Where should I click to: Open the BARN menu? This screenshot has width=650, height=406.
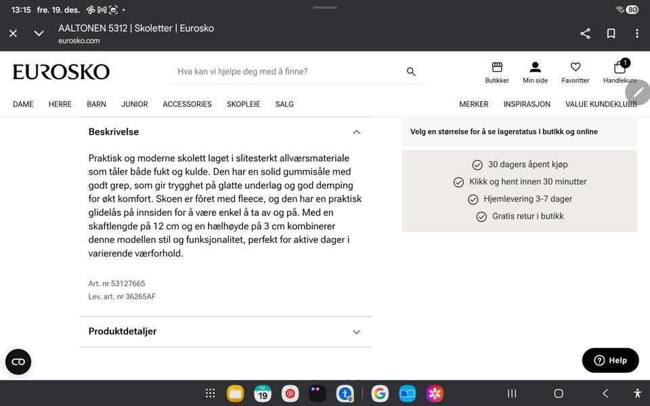tap(96, 104)
